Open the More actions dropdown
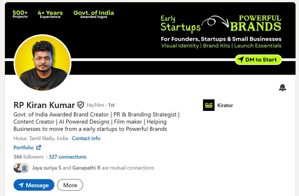Image resolution: width=299 pixels, height=196 pixels. (70, 185)
